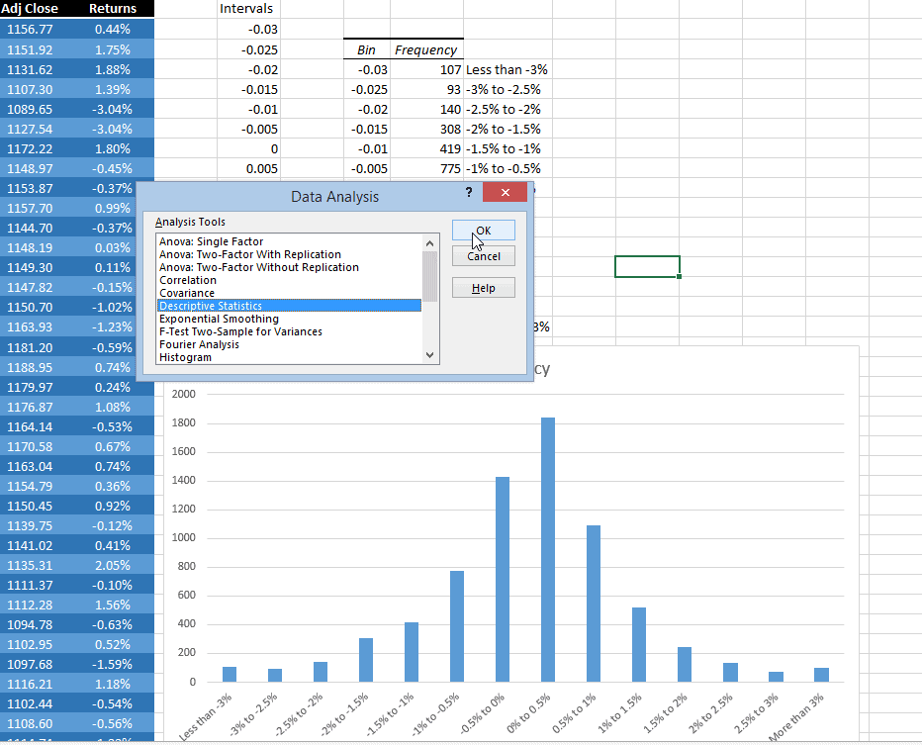Click the question mark help icon in title bar

468,193
